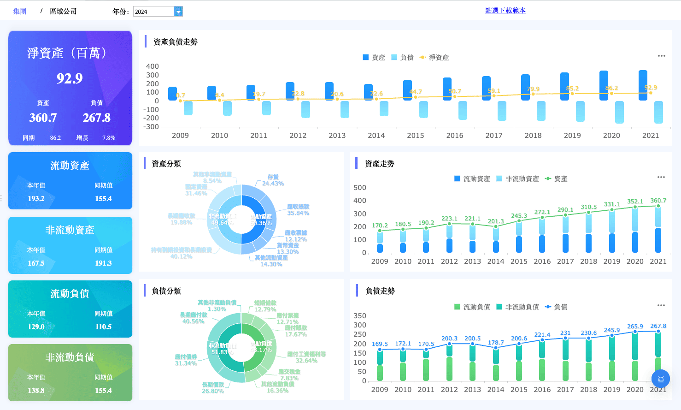Select the 非流動負債 summary card
This screenshot has height=410, width=681.
click(70, 373)
